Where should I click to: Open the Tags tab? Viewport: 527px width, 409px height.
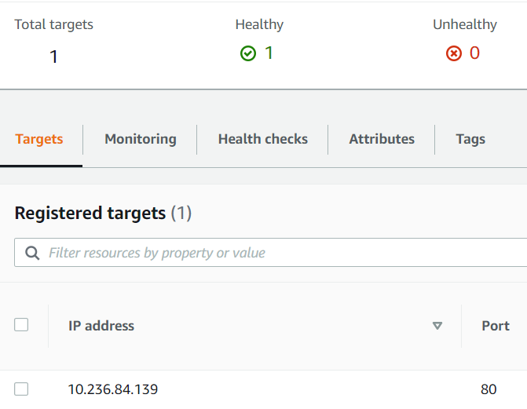(x=470, y=139)
